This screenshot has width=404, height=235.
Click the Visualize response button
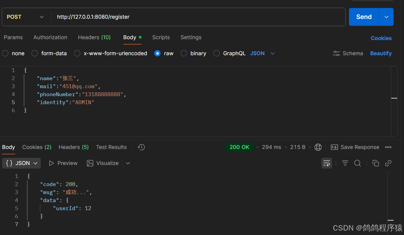pos(103,163)
